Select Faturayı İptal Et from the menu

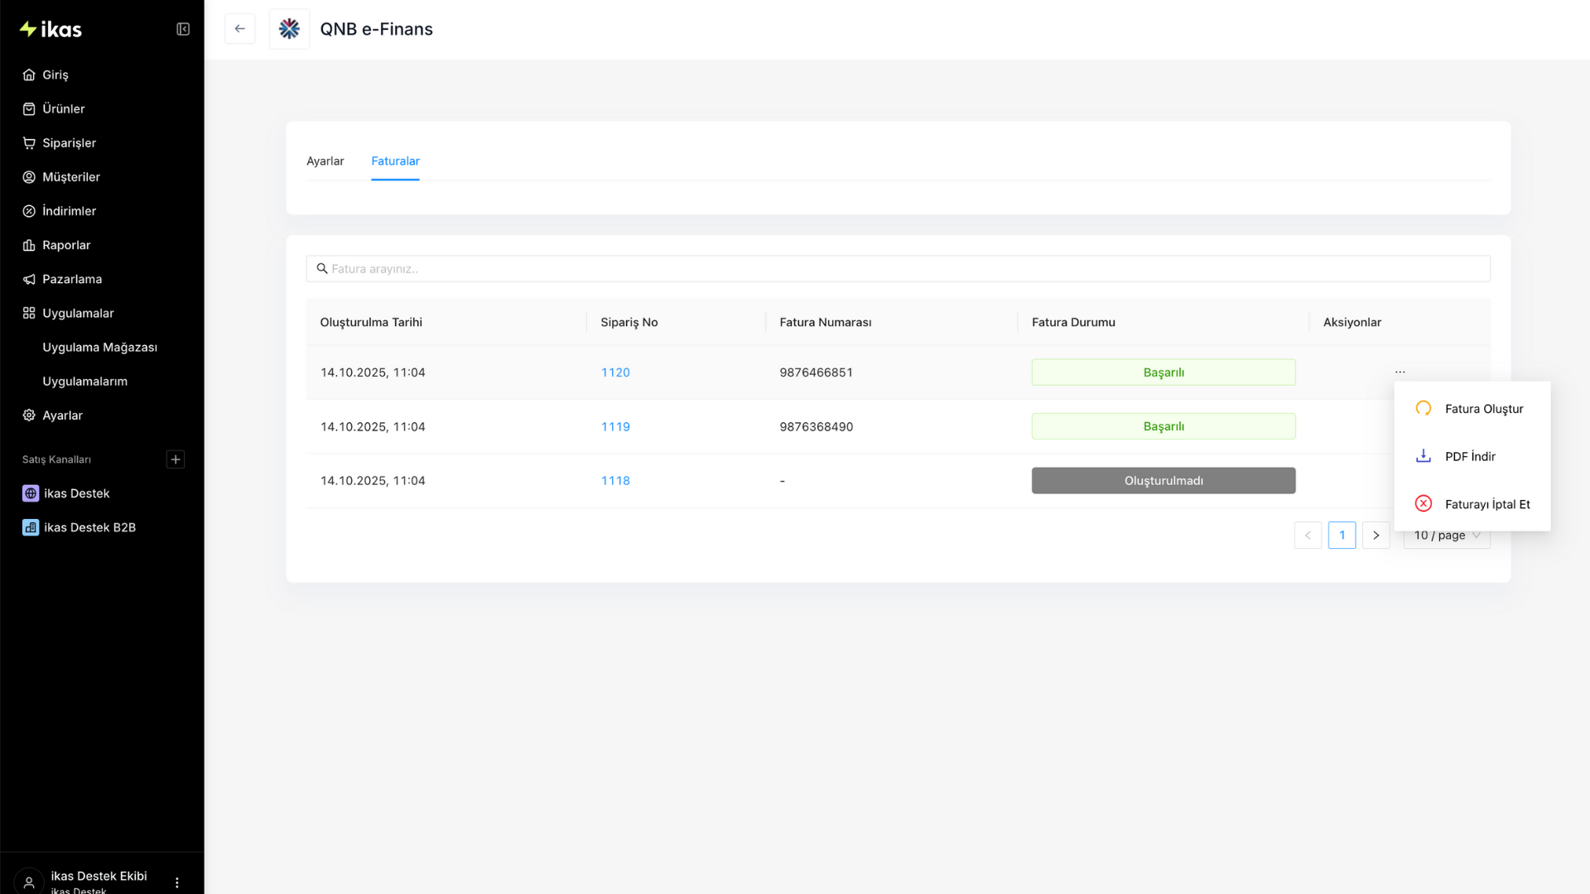tap(1472, 504)
